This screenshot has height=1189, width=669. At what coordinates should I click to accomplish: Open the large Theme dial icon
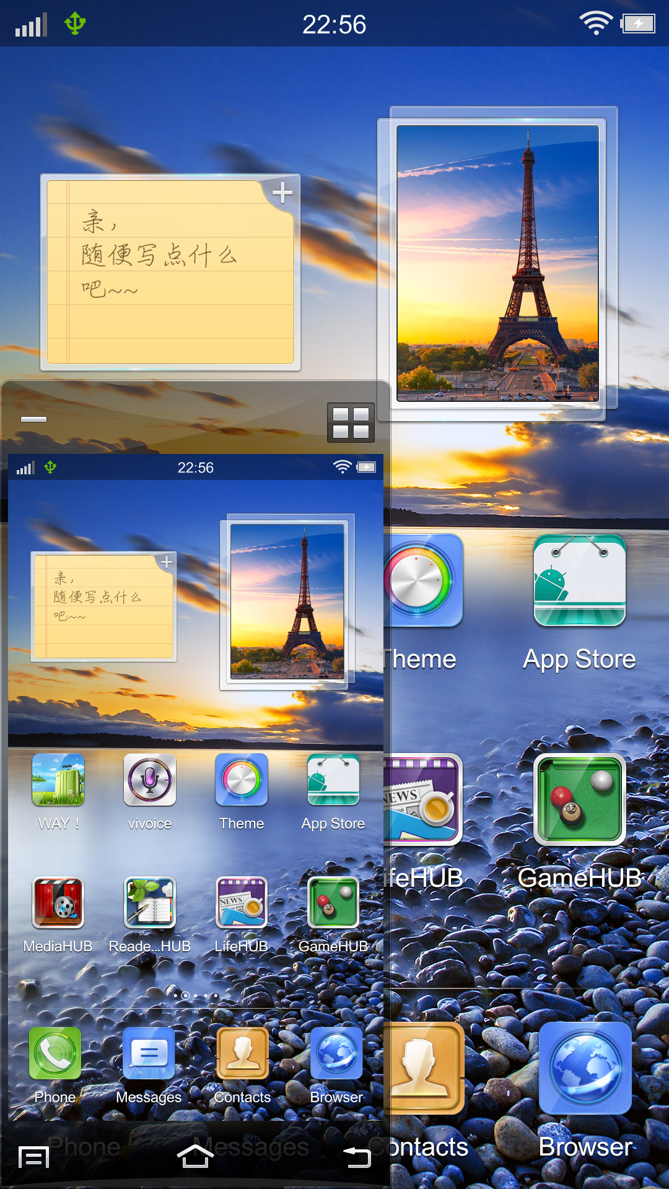coord(424,581)
